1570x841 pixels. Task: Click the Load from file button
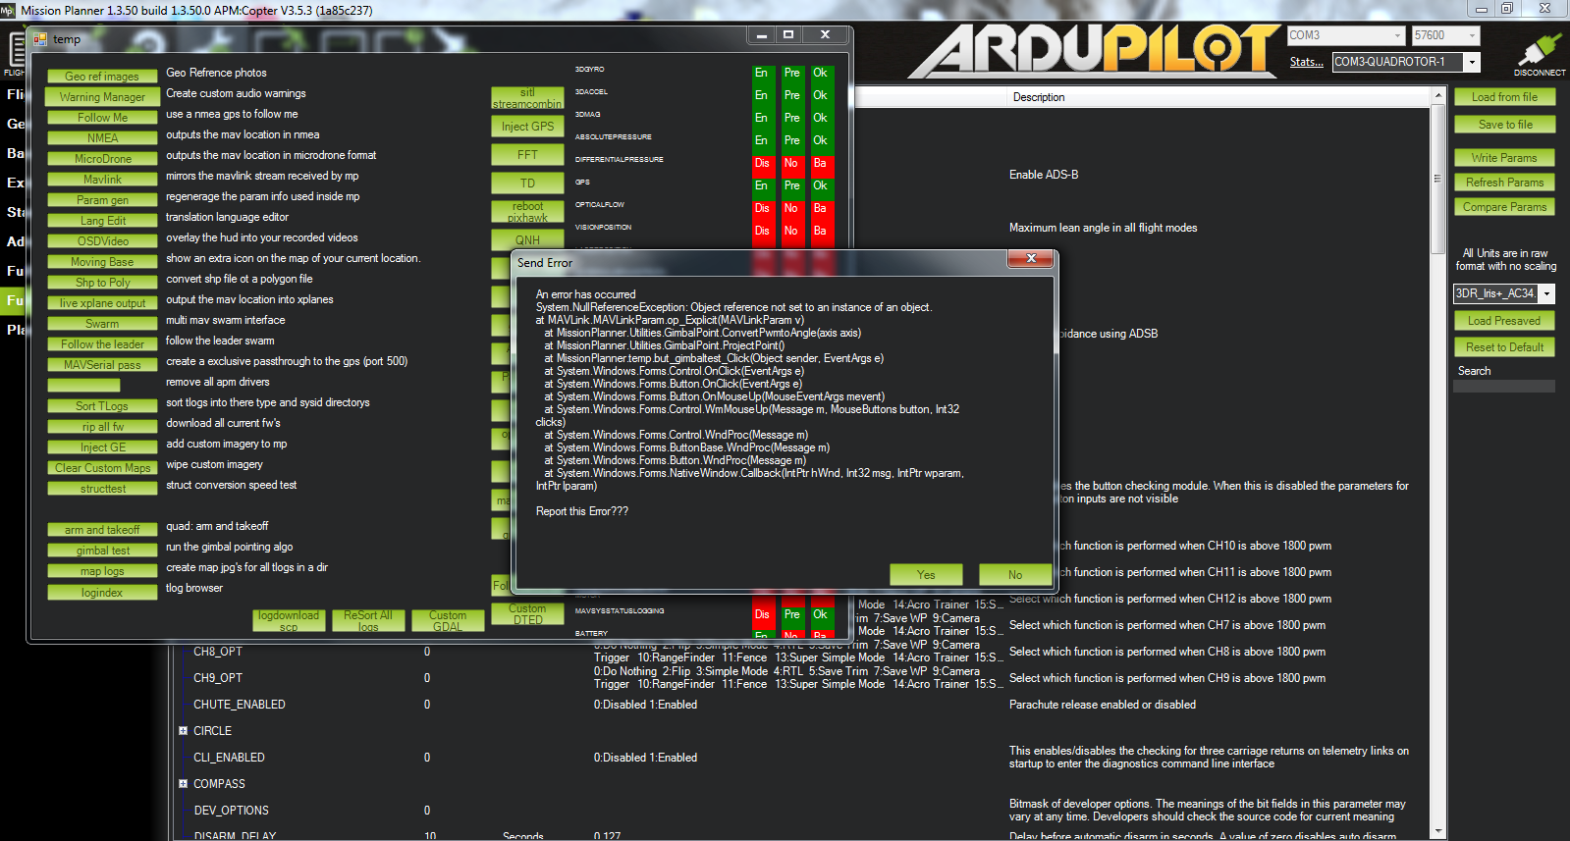(x=1504, y=97)
